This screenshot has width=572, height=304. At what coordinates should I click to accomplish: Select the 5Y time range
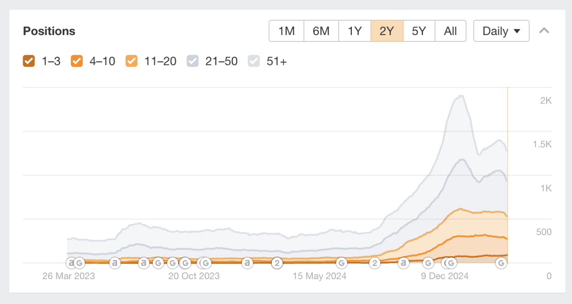coord(419,31)
